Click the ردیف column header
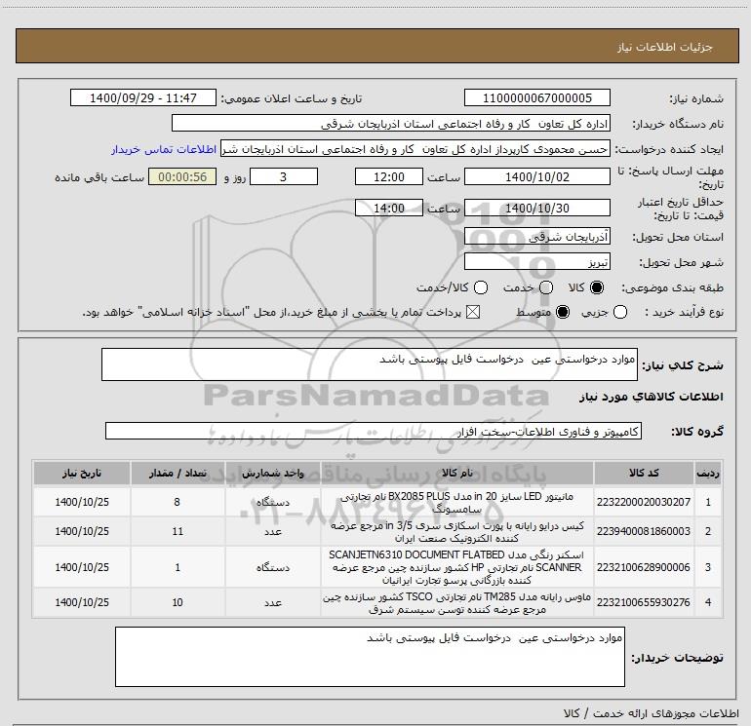Image resolution: width=751 pixels, height=726 pixels. click(708, 473)
